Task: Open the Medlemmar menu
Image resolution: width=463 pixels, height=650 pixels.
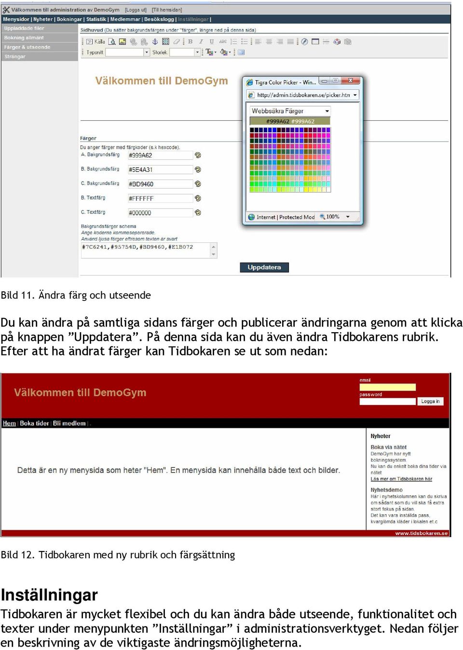Action: (125, 19)
